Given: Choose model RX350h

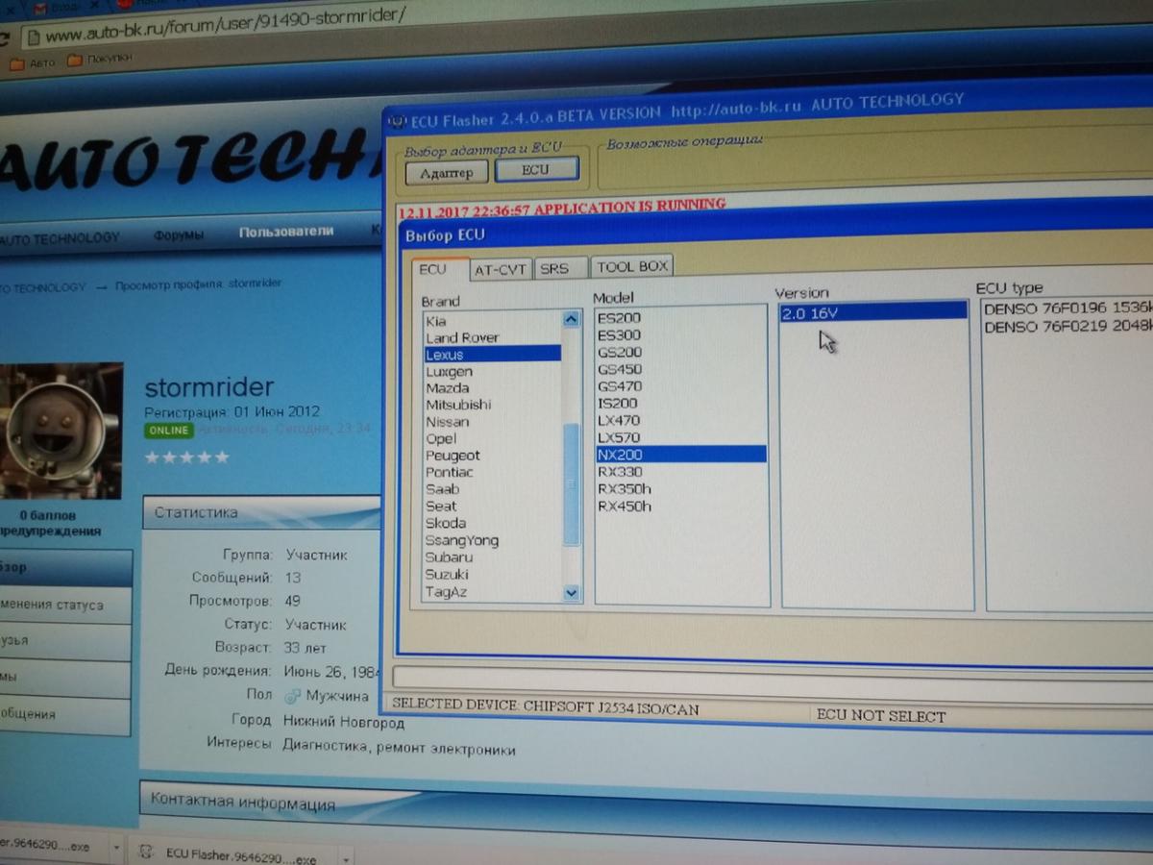Looking at the screenshot, I should pyautogui.click(x=624, y=488).
